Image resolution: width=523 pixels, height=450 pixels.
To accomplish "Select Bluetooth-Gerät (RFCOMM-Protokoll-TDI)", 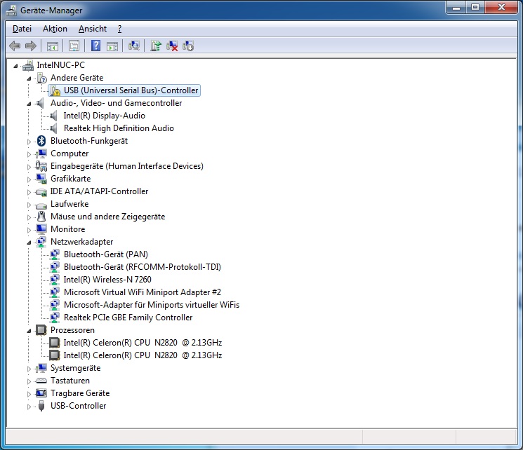I will (x=143, y=267).
